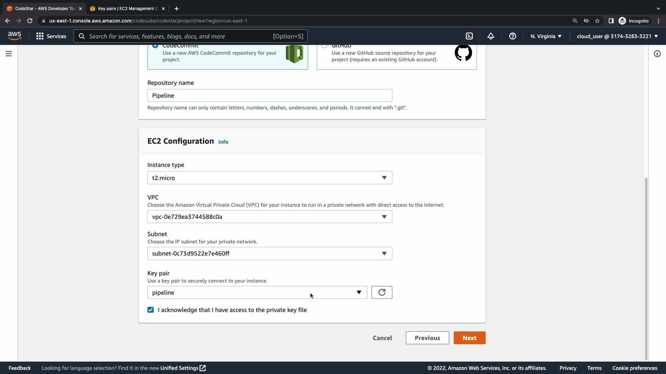Open the N. Virginia region menu
The height and width of the screenshot is (374, 666).
[546, 36]
